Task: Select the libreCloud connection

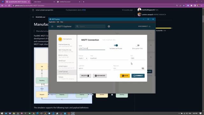Action: pos(67,62)
